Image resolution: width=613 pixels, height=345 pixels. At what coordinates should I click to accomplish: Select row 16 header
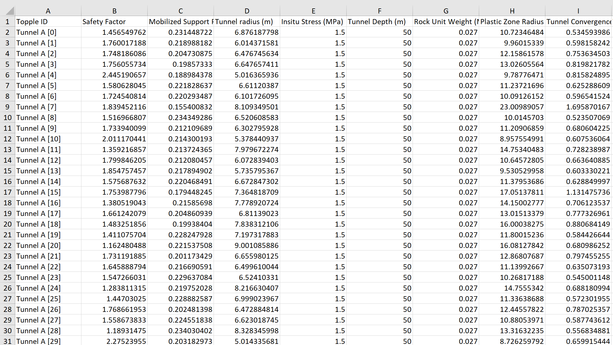click(7, 181)
